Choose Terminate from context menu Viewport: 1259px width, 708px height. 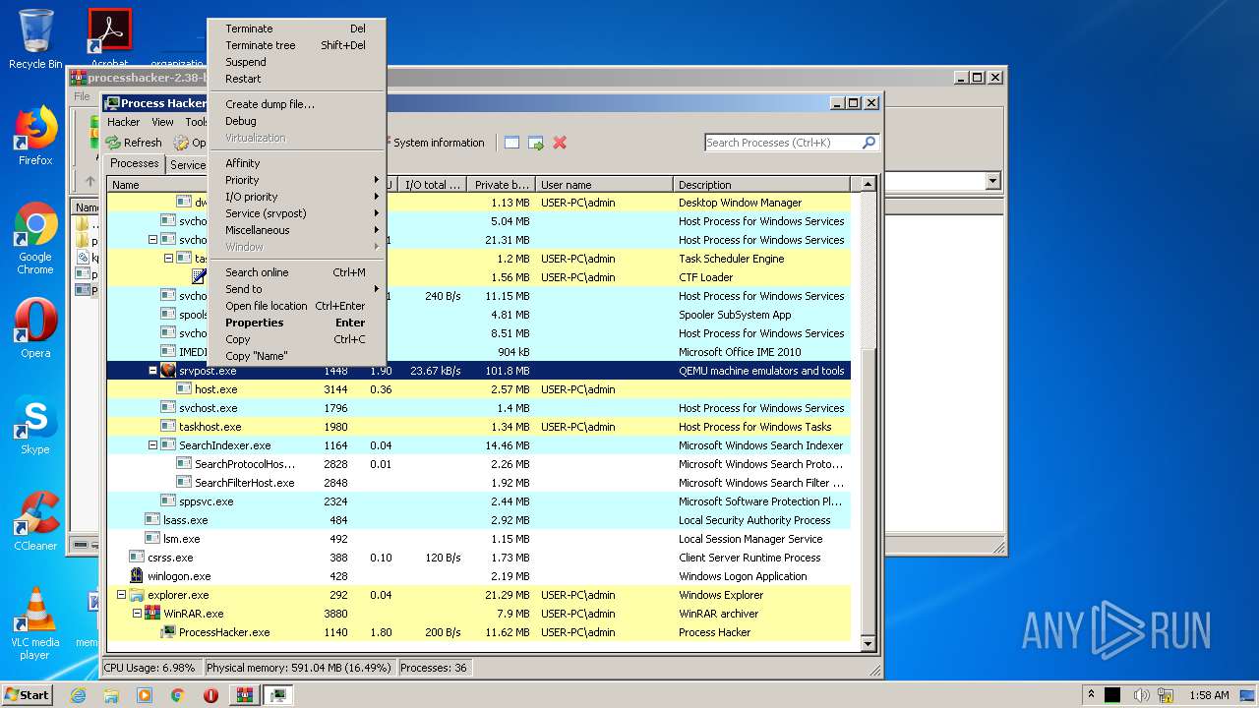pyautogui.click(x=296, y=29)
